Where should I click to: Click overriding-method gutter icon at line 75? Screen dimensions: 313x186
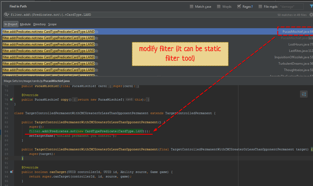pos(11,99)
